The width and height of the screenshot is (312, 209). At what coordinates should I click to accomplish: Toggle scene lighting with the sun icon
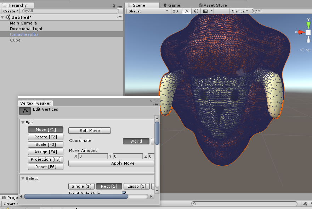point(187,11)
